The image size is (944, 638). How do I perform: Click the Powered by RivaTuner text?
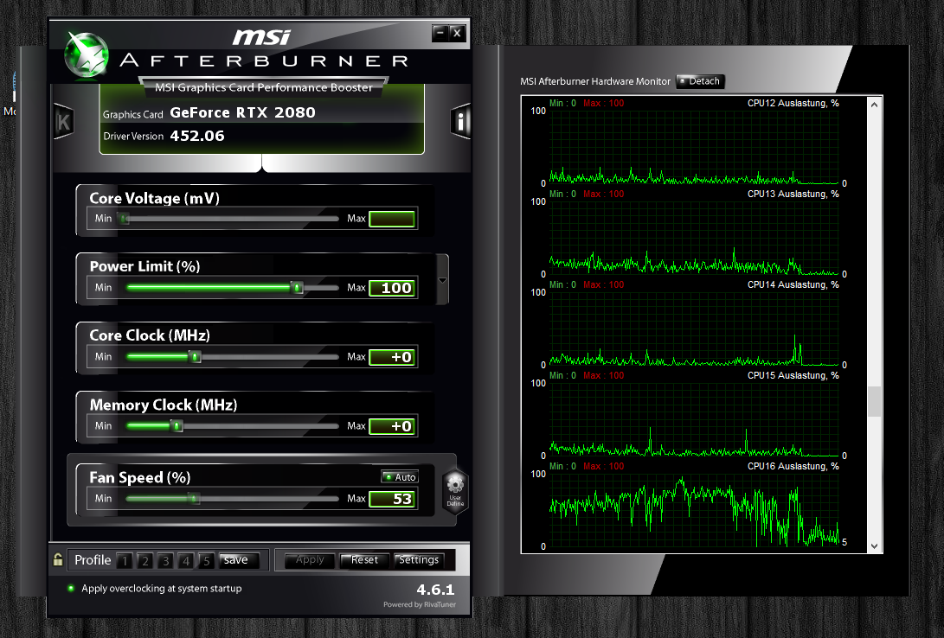tap(420, 604)
